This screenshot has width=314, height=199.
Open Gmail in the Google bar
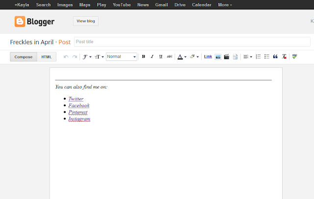point(161,4)
